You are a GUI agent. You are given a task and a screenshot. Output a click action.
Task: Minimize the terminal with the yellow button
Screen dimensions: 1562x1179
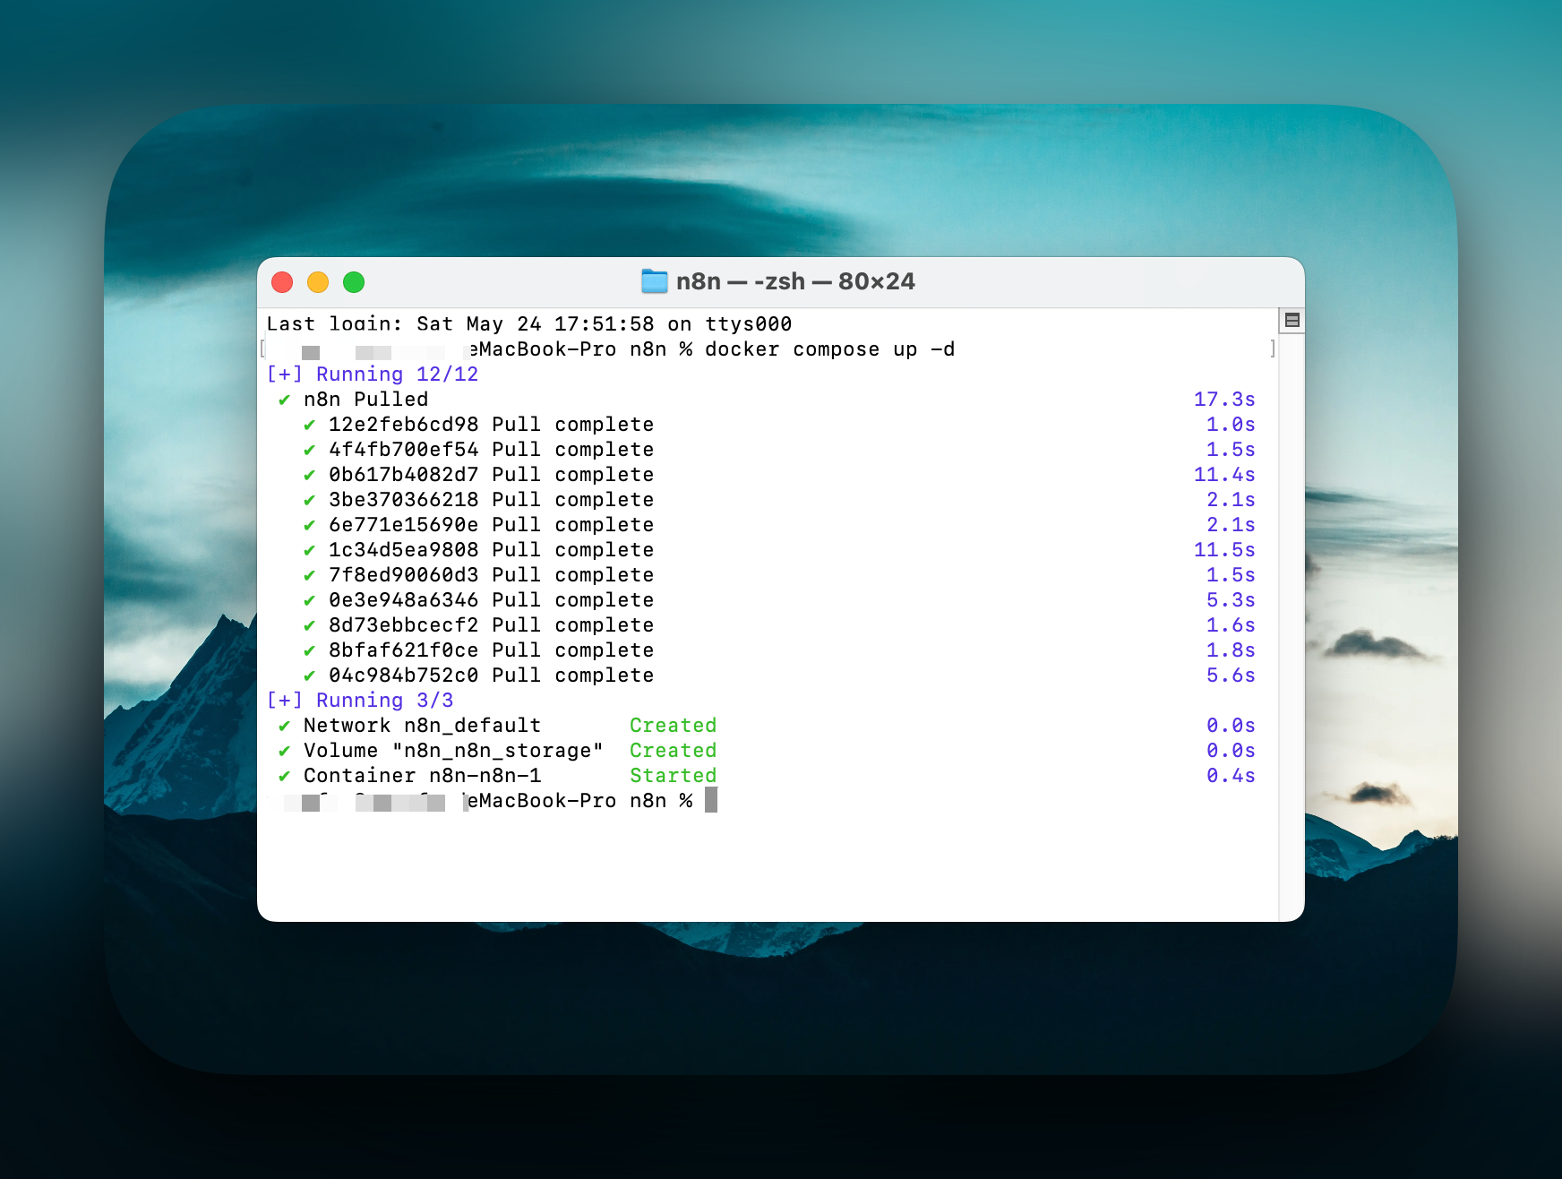point(318,282)
